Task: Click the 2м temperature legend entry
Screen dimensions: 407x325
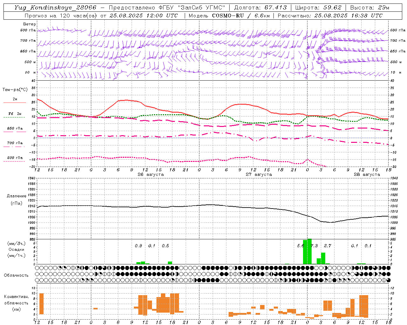Action: (15, 99)
